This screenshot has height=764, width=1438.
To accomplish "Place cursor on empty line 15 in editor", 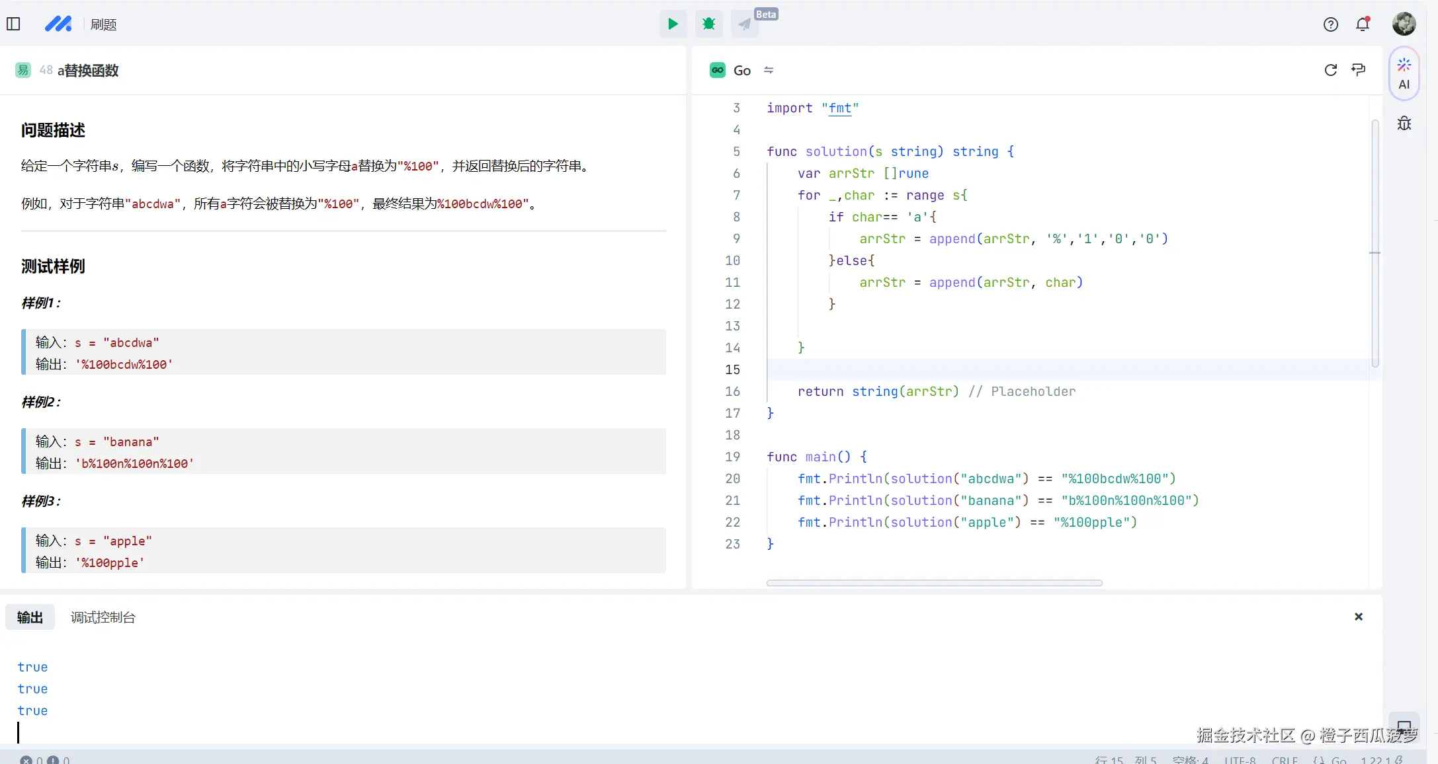I will 1068,369.
